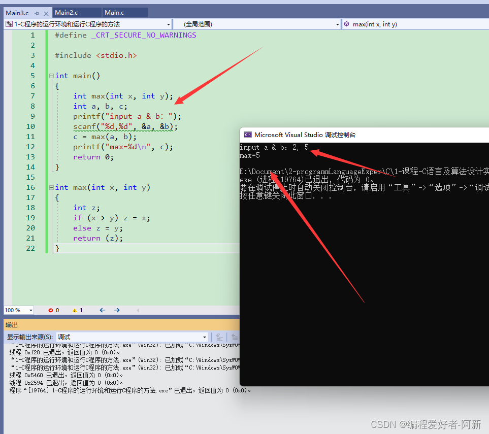The width and height of the screenshot is (489, 434).
Task: Click line number 10 in the gutter
Action: click(30, 126)
